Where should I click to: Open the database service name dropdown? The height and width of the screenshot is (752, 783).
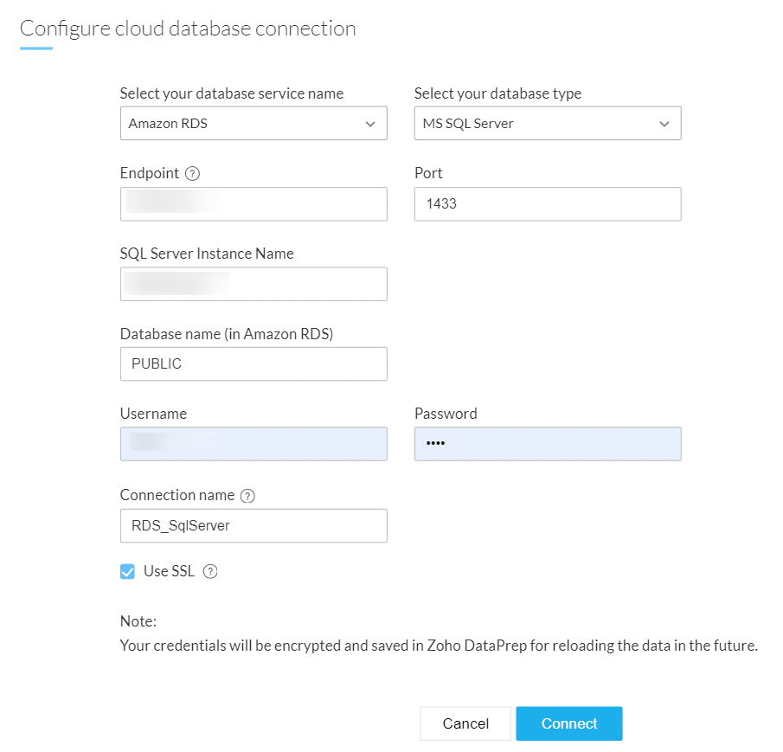click(x=253, y=124)
